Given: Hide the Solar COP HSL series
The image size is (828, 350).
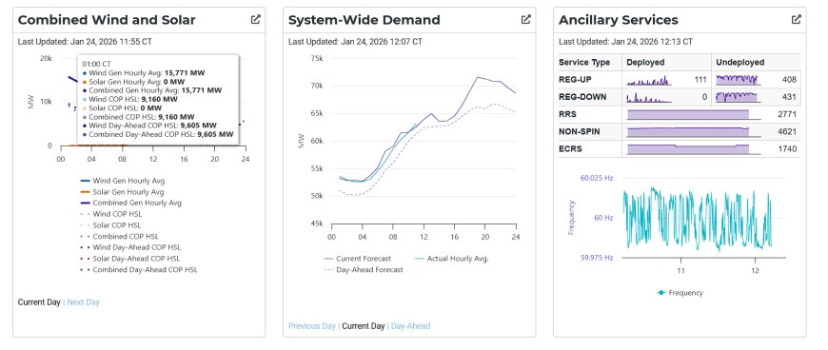Looking at the screenshot, I should (x=111, y=224).
